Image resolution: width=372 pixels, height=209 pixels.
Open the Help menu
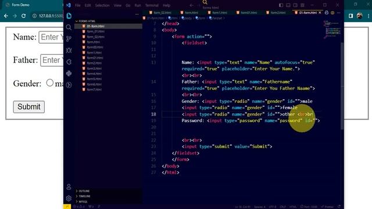click(167, 5)
